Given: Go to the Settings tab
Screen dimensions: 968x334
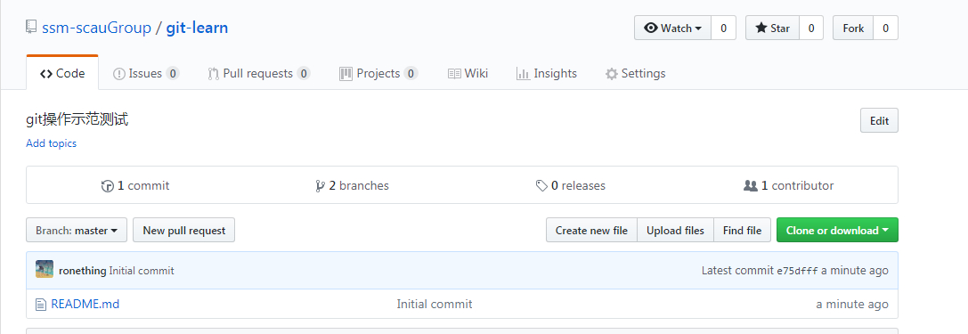Looking at the screenshot, I should 635,73.
